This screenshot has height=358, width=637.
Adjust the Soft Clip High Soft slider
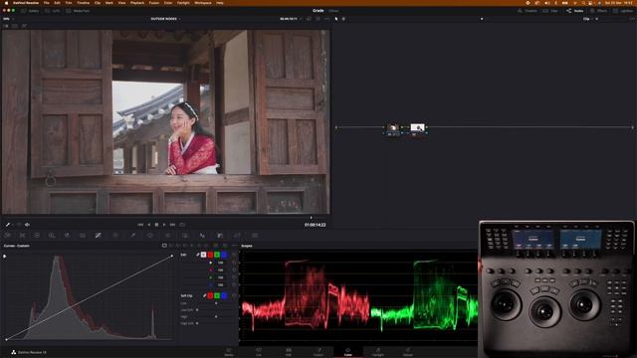point(197,323)
